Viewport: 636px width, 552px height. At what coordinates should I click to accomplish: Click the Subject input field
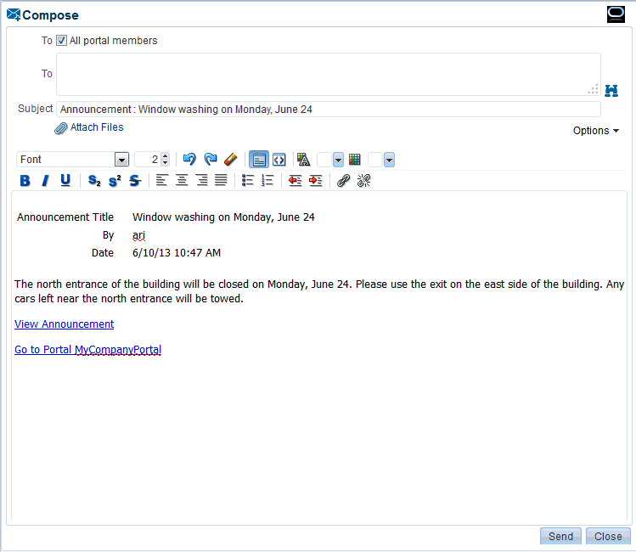tap(328, 110)
